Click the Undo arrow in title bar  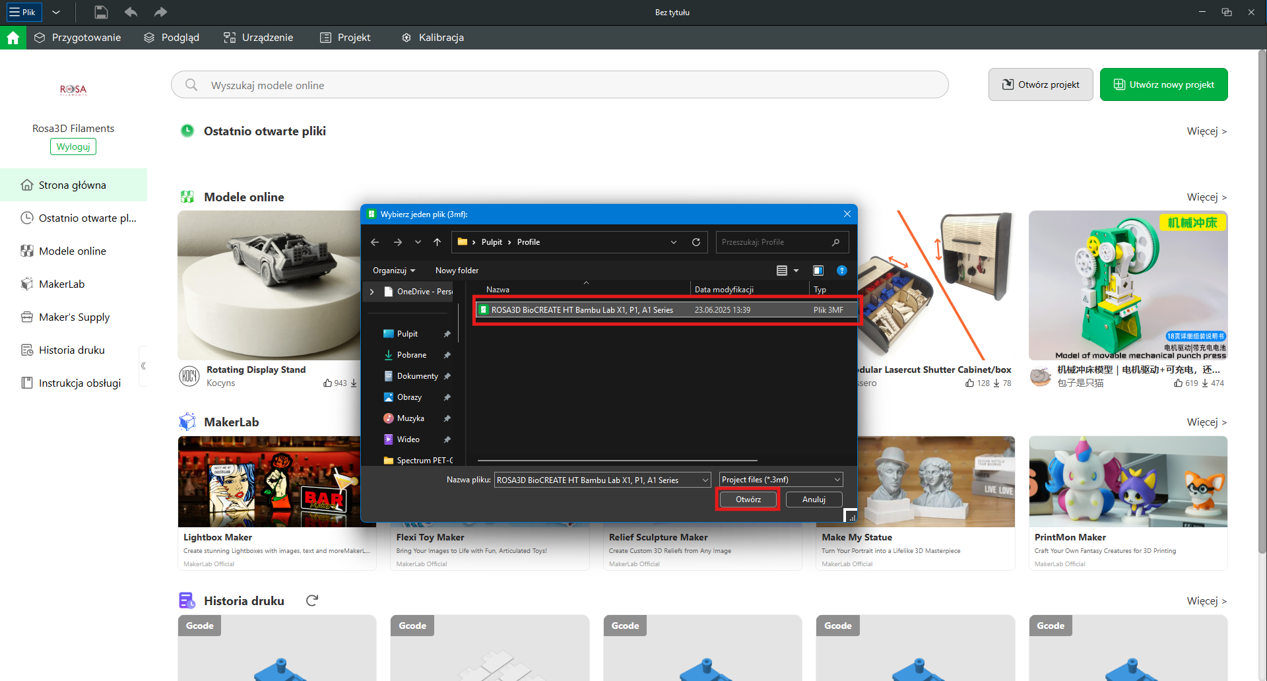[x=131, y=12]
